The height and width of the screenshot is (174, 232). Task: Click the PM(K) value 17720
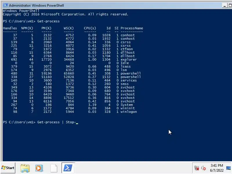click(x=46, y=59)
